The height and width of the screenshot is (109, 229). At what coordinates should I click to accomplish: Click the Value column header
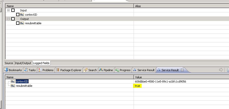tap(181, 77)
